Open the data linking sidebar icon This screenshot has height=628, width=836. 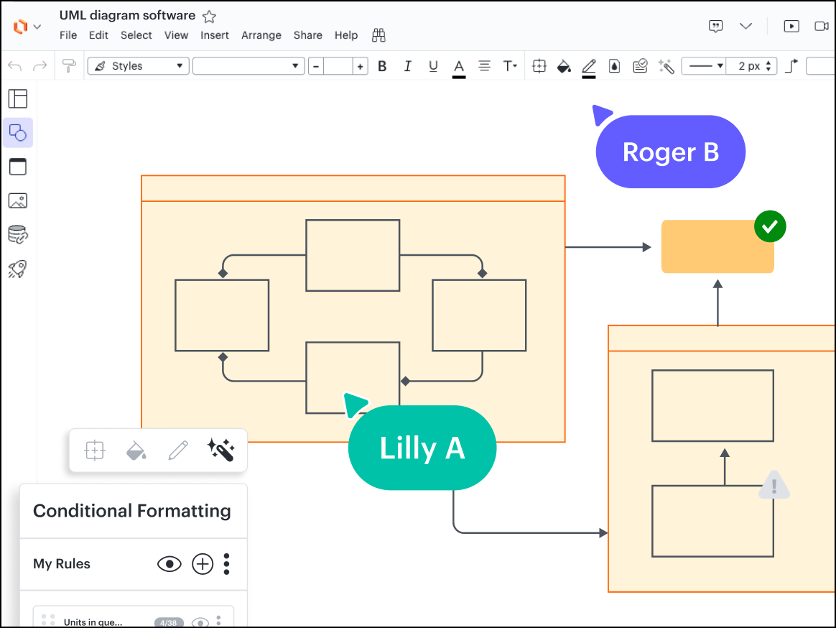tap(18, 235)
